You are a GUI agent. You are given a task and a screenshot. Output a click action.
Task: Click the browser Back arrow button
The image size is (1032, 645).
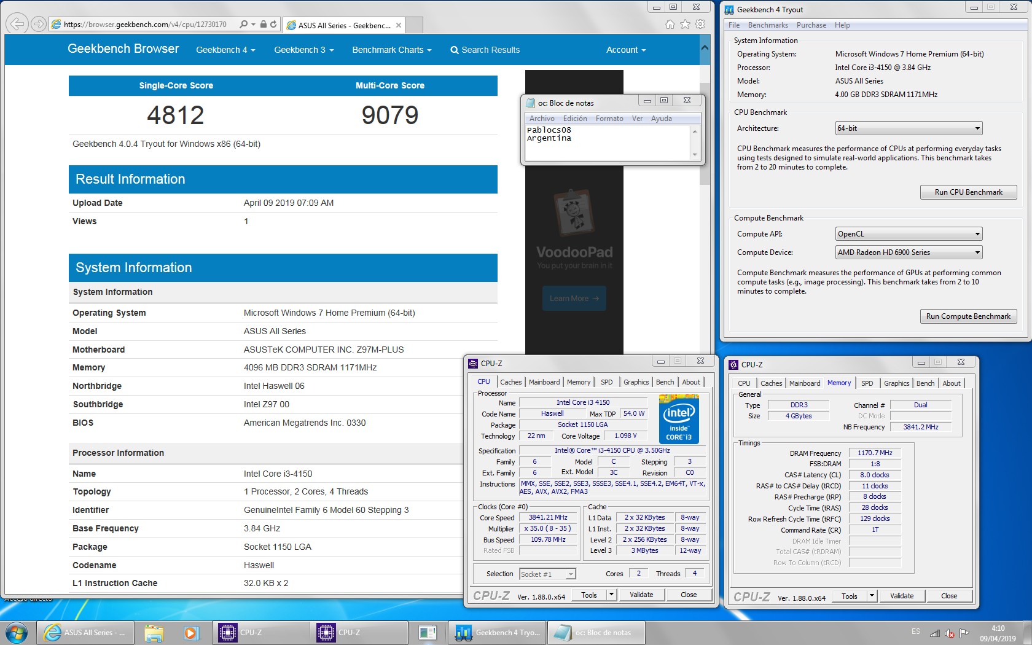(17, 24)
